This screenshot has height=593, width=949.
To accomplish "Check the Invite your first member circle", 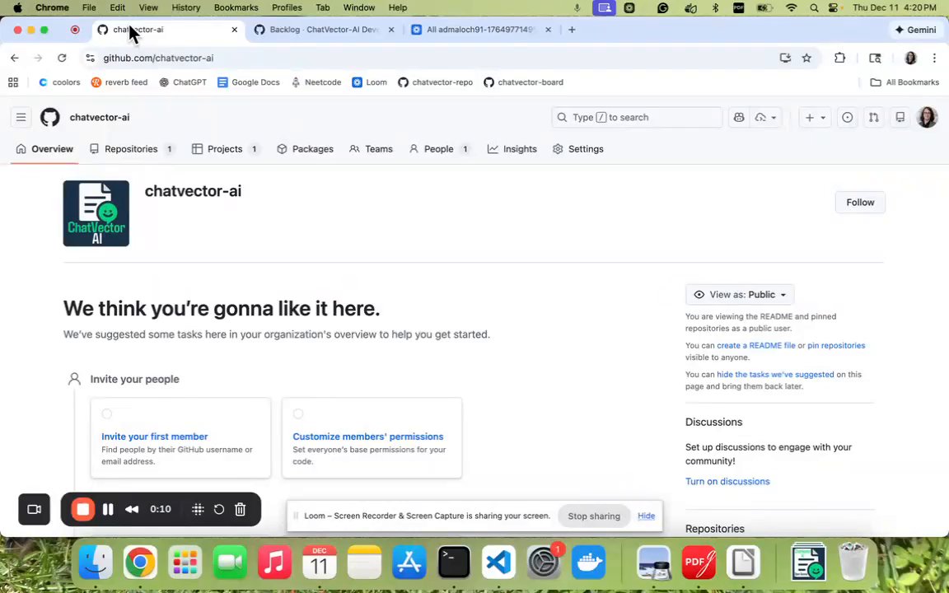I will click(107, 414).
